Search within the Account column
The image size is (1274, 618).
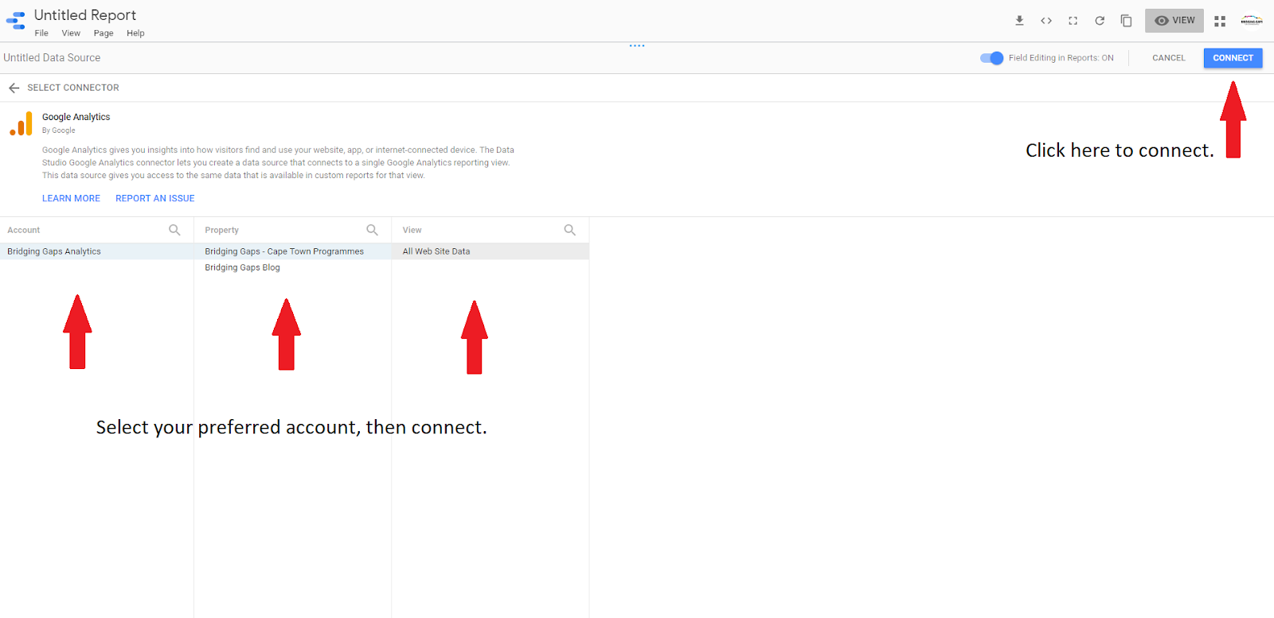click(174, 230)
